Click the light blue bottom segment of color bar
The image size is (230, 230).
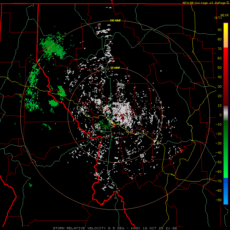click(226, 200)
